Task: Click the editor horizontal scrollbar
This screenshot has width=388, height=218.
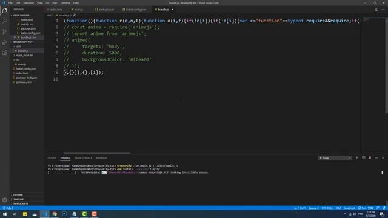Action: tap(97, 153)
